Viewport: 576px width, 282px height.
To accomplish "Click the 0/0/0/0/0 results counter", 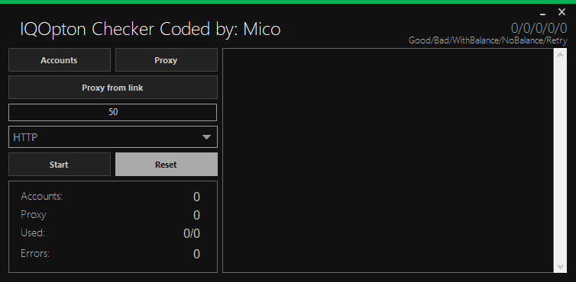I will [539, 28].
